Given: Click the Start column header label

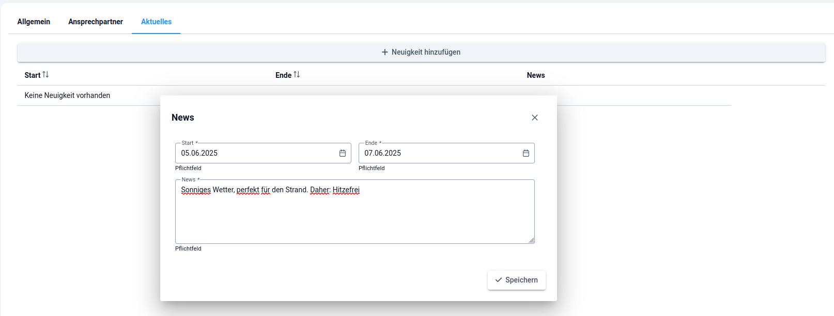Looking at the screenshot, I should (x=32, y=75).
